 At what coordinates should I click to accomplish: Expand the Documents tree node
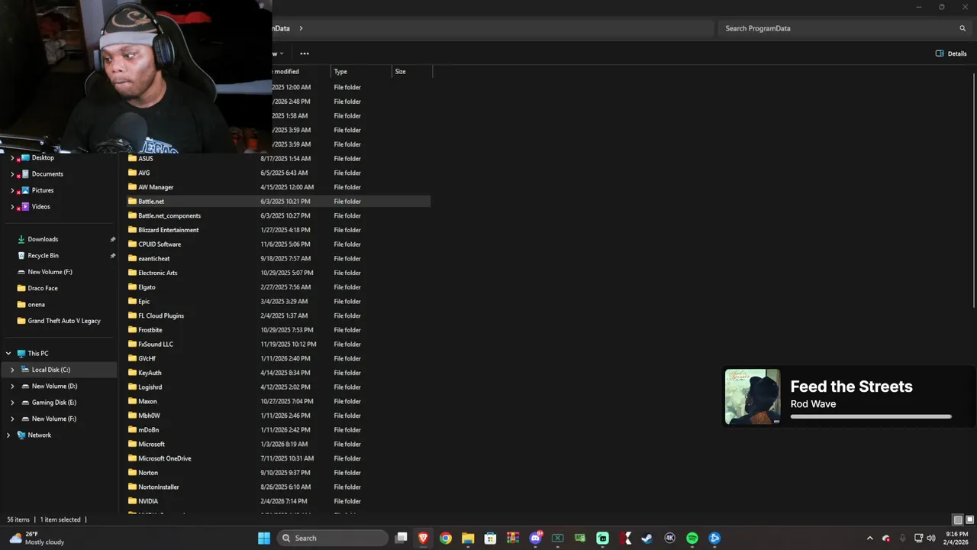(x=11, y=174)
